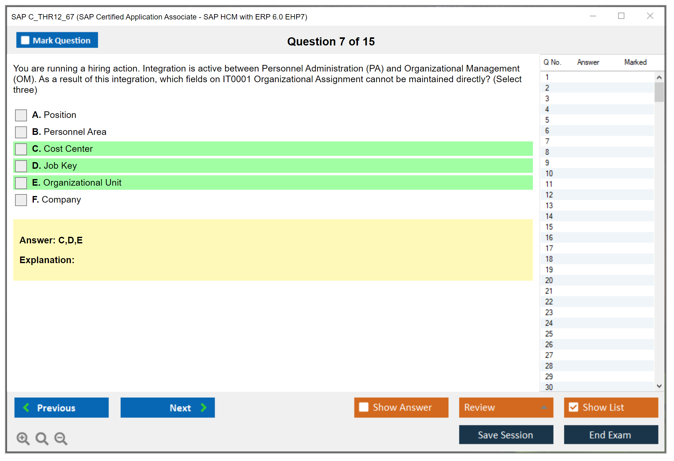The height and width of the screenshot is (461, 674).
Task: Select the Organizational Unit checkbox
Action: (x=21, y=183)
